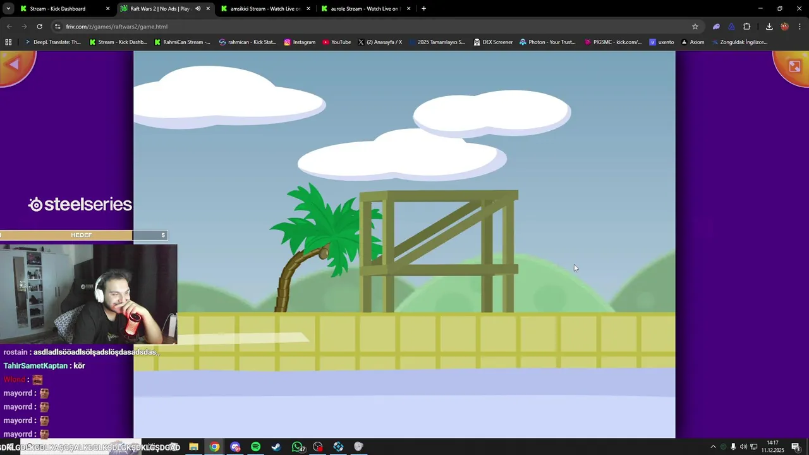Image resolution: width=809 pixels, height=455 pixels.
Task: Mute the Raft Wars 2 tab audio icon
Action: [x=198, y=9]
